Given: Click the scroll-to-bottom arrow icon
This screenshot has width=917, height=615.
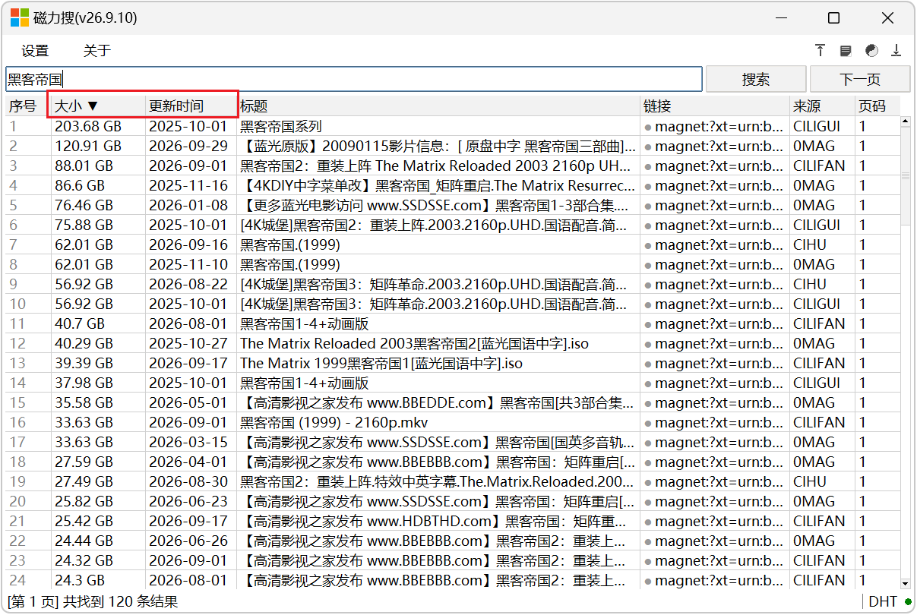Looking at the screenshot, I should pyautogui.click(x=896, y=51).
